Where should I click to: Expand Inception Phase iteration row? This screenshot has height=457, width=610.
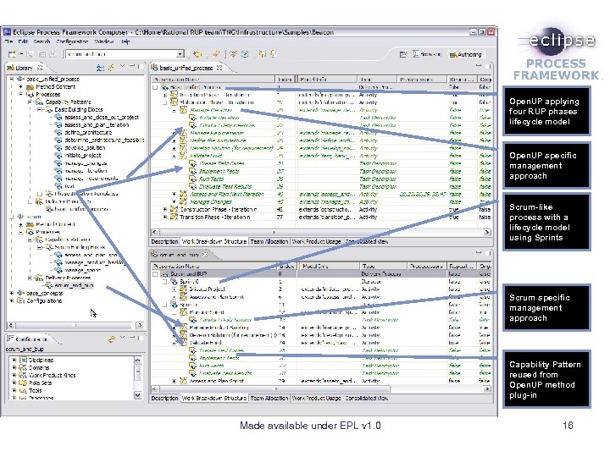coord(165,95)
